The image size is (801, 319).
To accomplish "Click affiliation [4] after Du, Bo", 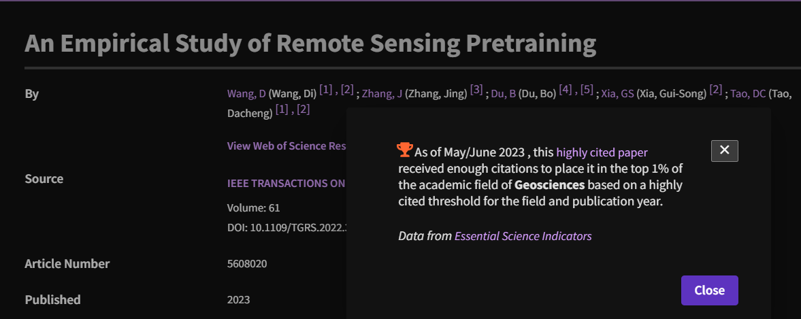I will tap(566, 89).
